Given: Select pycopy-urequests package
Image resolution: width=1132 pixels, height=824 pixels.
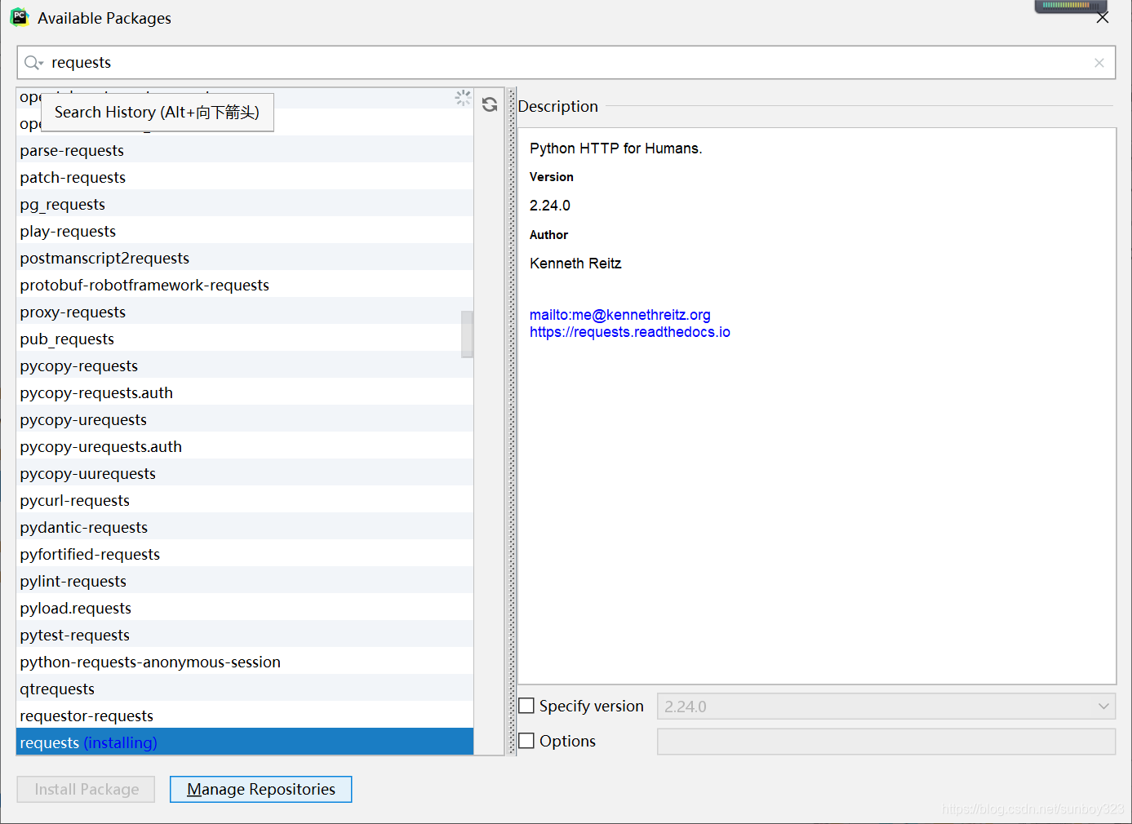Looking at the screenshot, I should pyautogui.click(x=245, y=419).
